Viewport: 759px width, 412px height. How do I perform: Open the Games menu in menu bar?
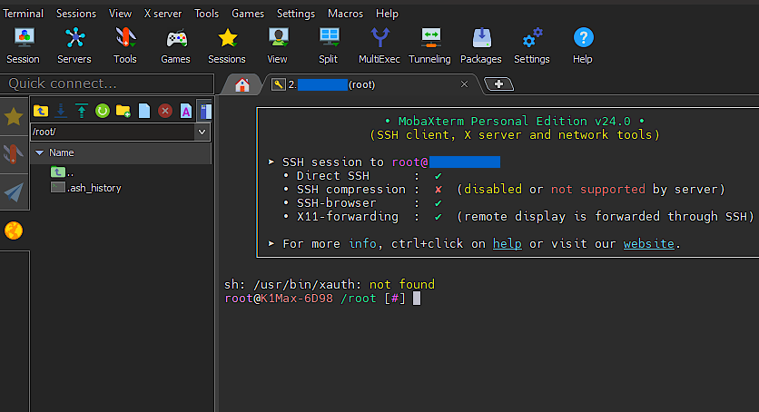point(248,14)
